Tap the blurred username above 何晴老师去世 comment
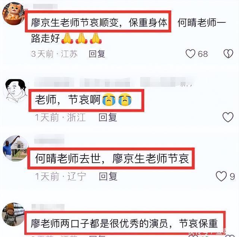 click(x=49, y=139)
